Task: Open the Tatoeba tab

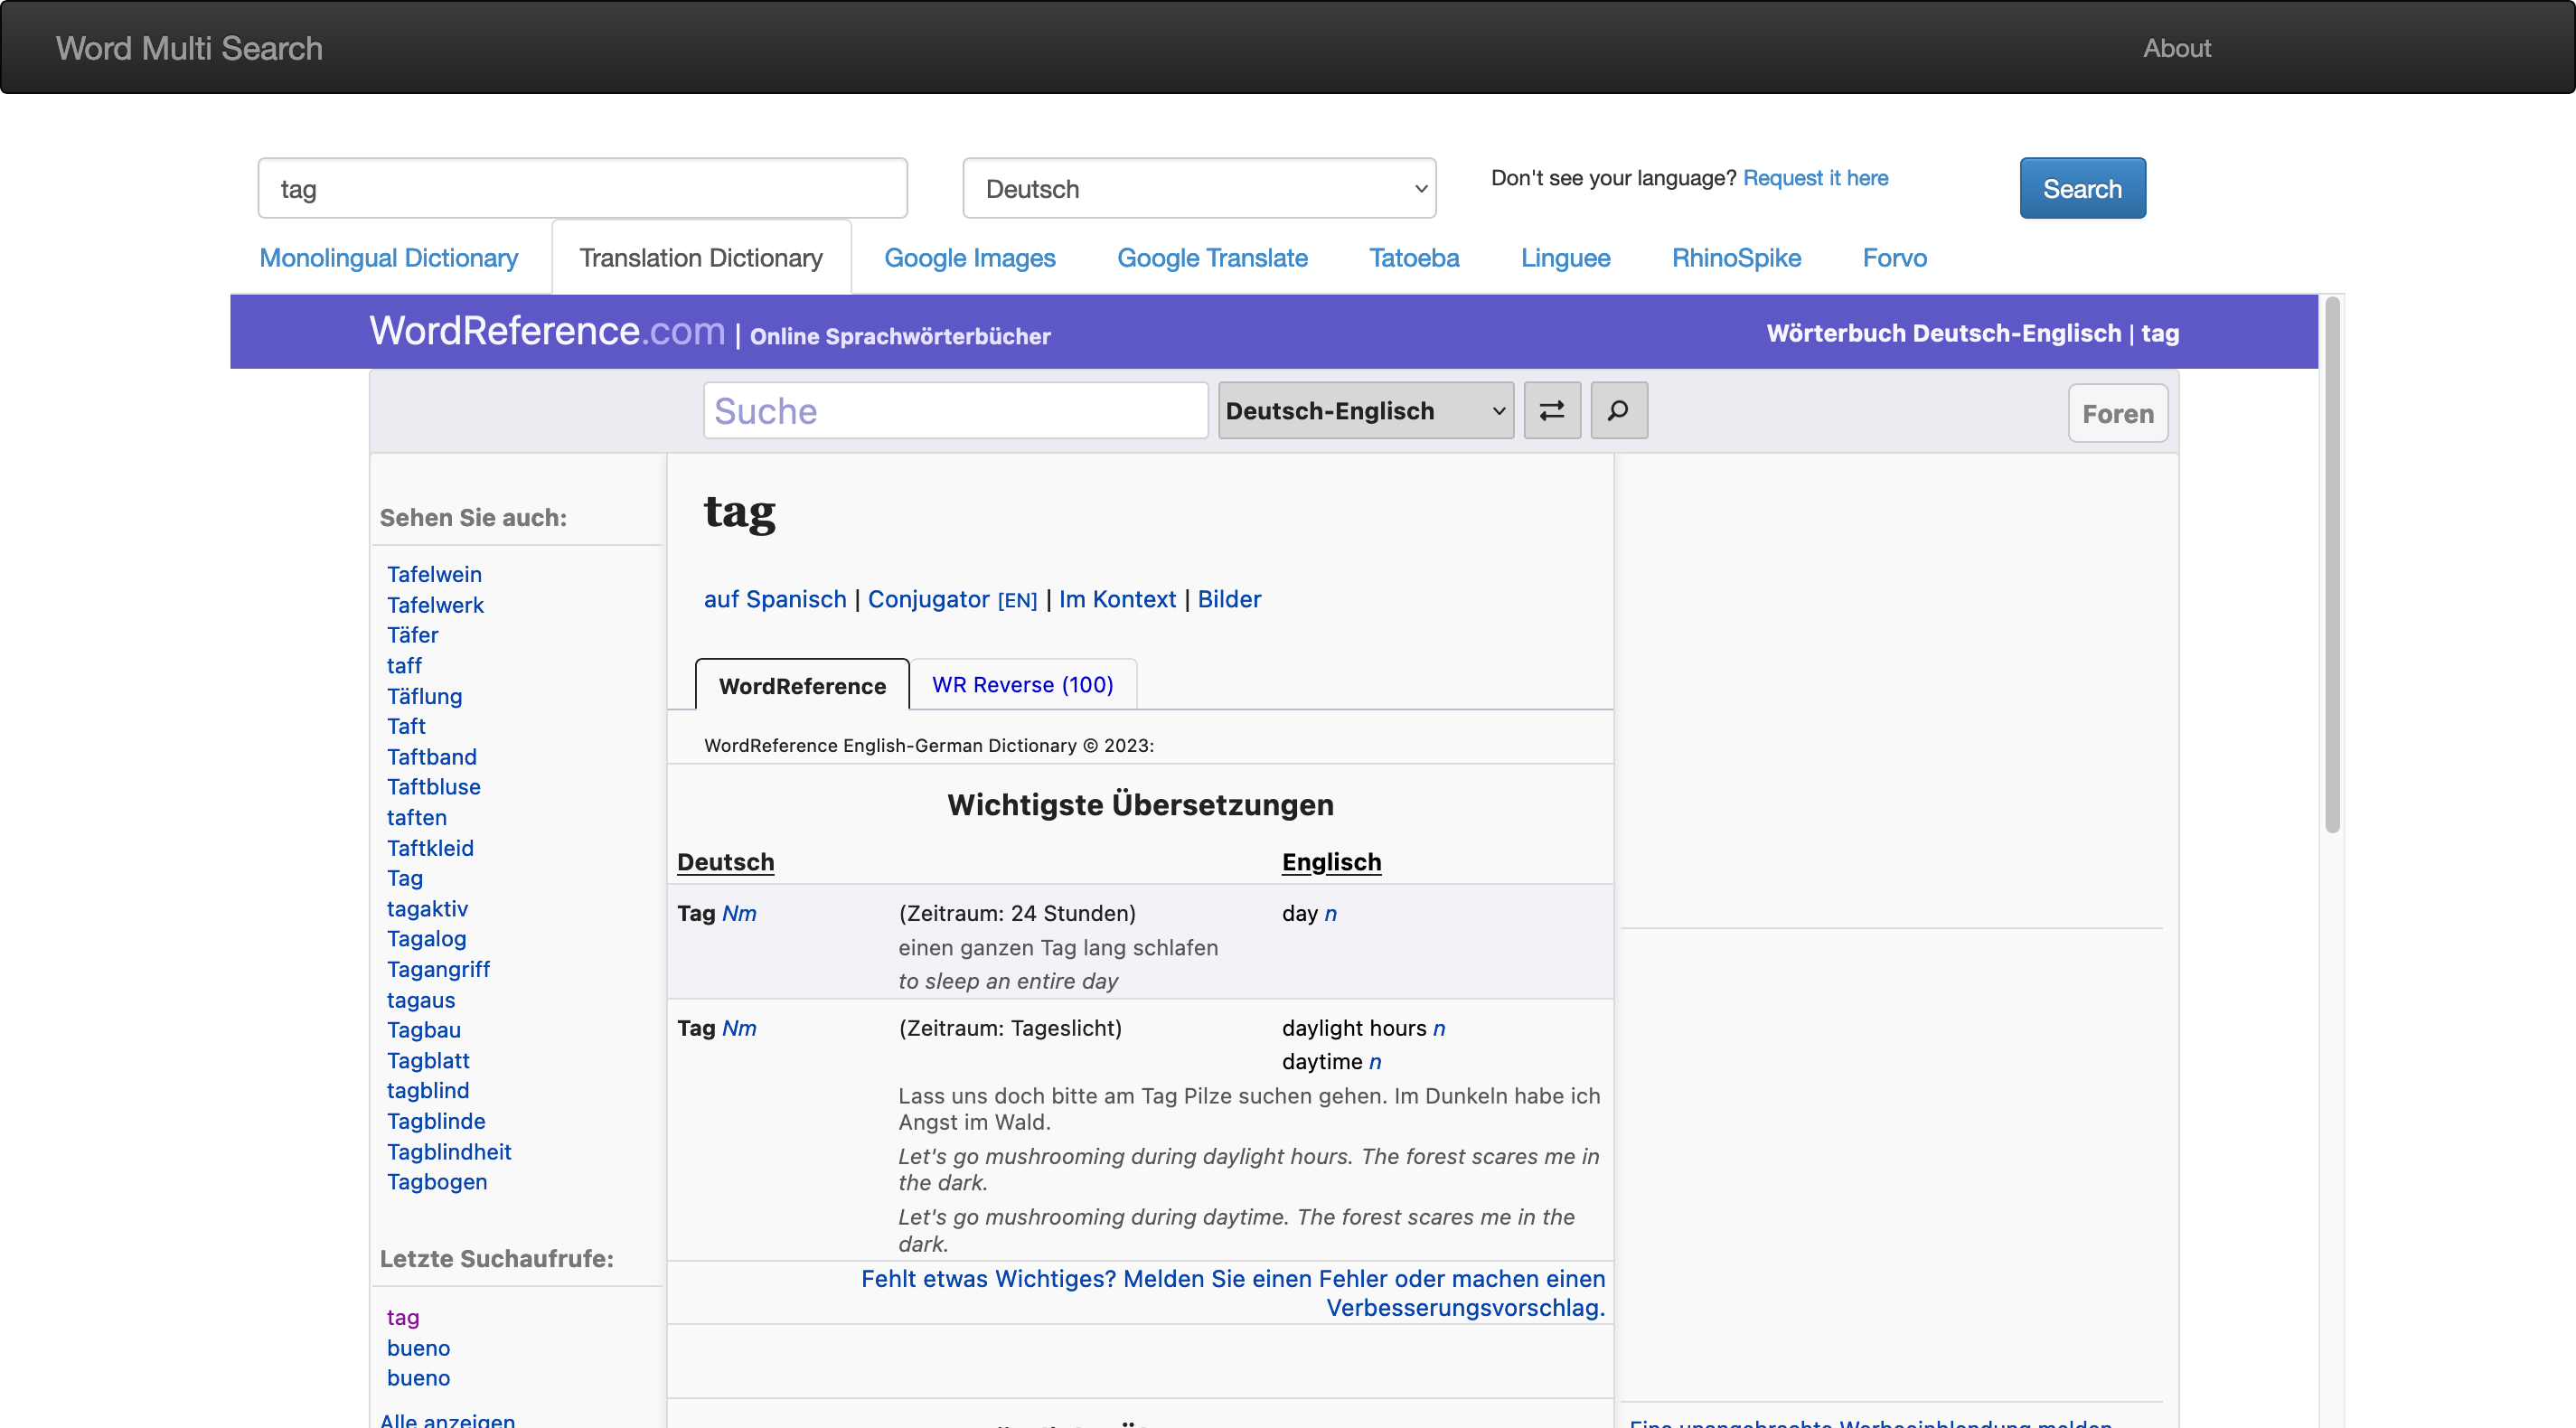Action: (1413, 258)
